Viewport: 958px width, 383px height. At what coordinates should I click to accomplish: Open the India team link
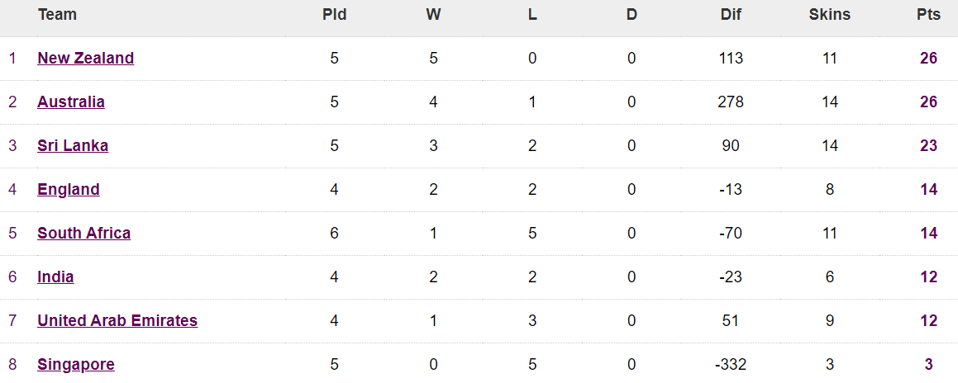point(55,277)
